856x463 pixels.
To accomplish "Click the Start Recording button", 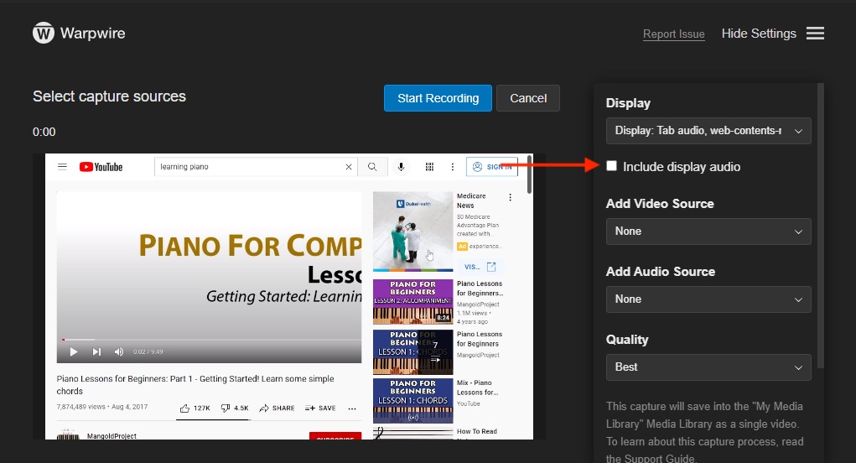I will coord(438,98).
